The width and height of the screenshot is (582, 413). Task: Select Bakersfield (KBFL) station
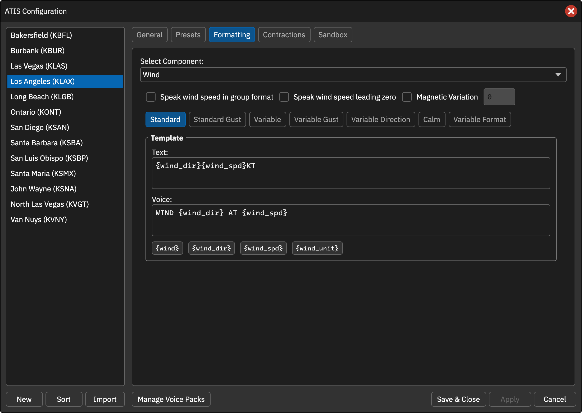pyautogui.click(x=65, y=35)
